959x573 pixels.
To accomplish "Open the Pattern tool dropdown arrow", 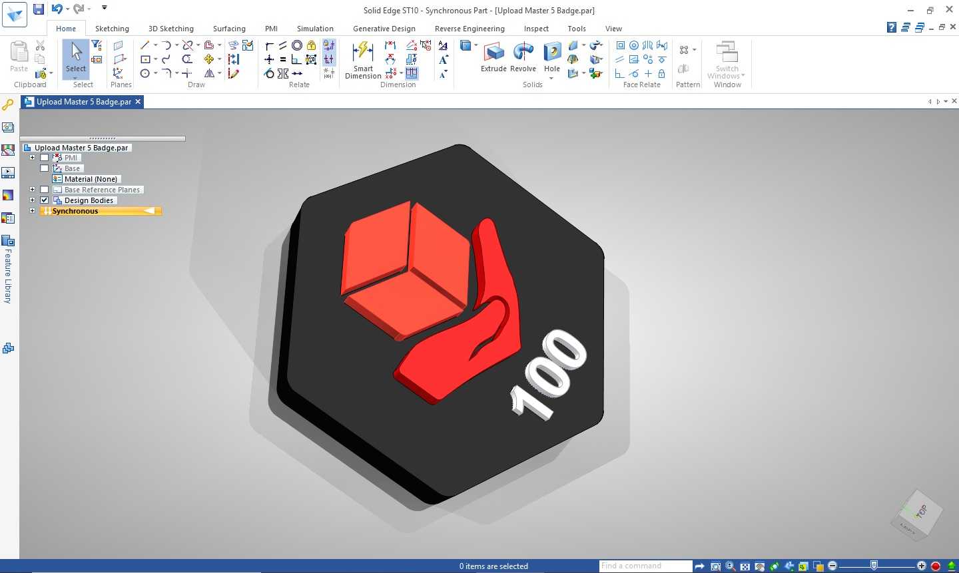I will [x=694, y=50].
